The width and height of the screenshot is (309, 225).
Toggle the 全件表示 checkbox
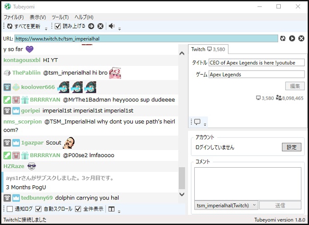coord(78,209)
